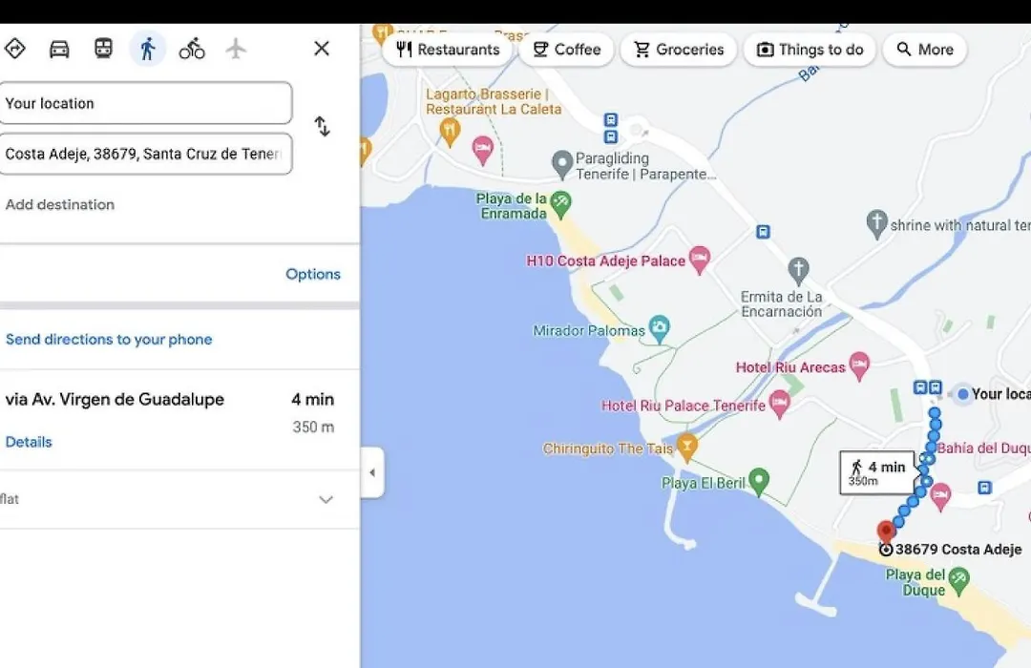Select the via Av. Virgen de Guadalupe route

(x=179, y=420)
